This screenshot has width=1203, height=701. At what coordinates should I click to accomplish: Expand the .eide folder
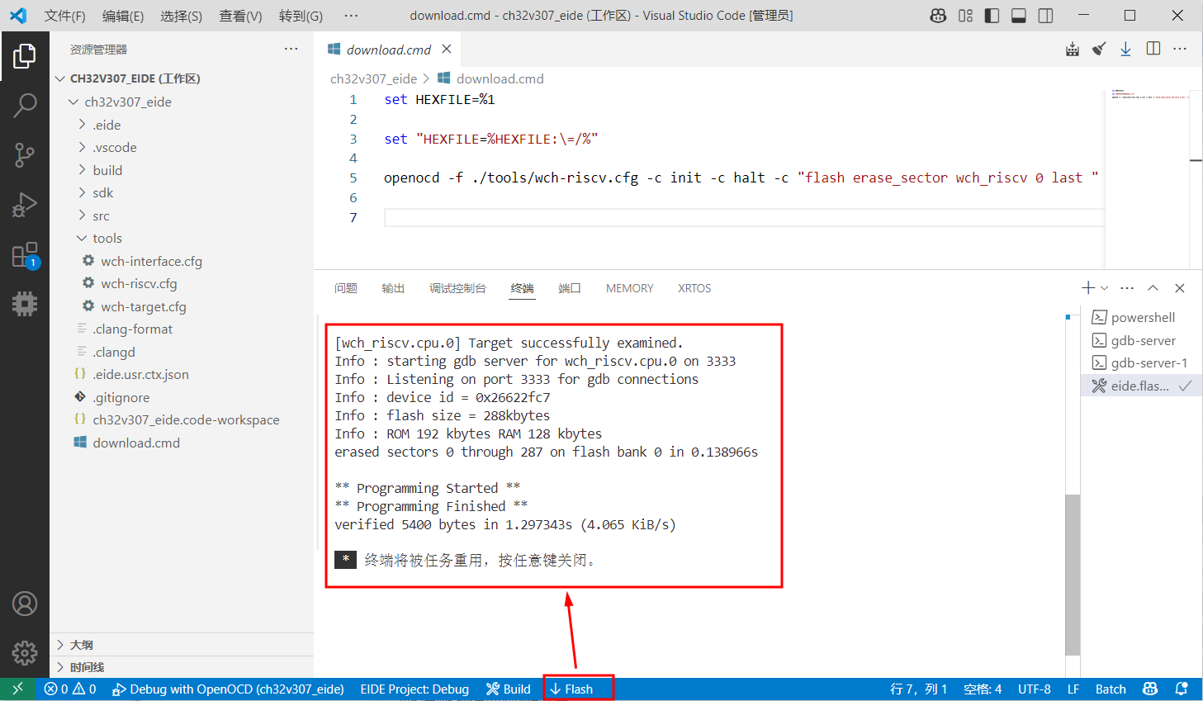[82, 124]
